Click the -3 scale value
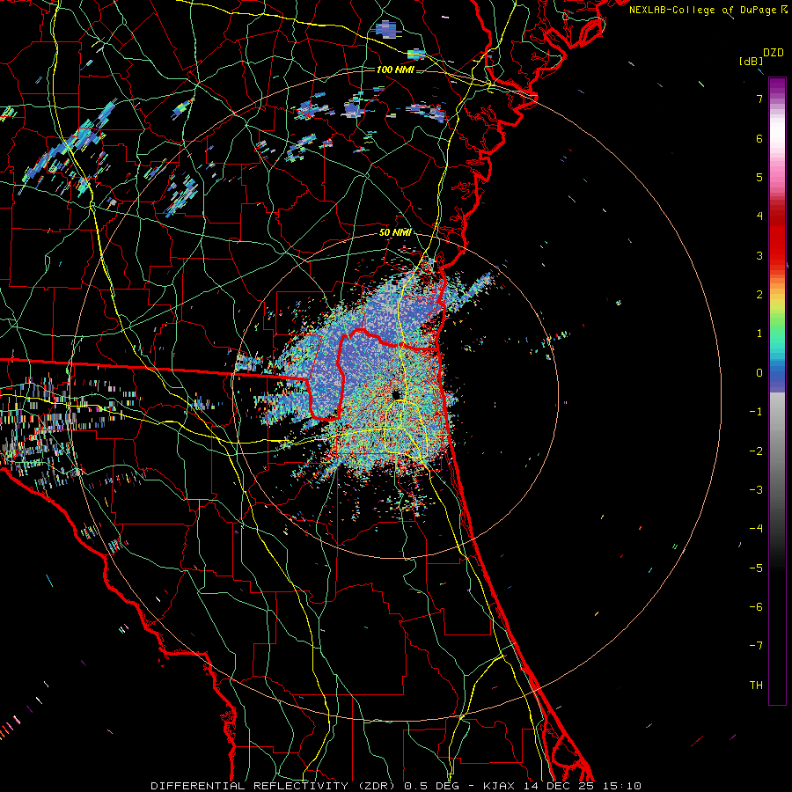 (756, 490)
